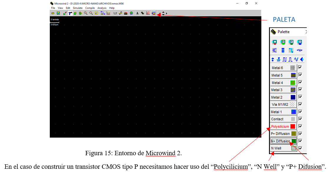The height and width of the screenshot is (172, 330).
Task: Select the resistor symbol icon in Palette
Action: click(300, 50)
